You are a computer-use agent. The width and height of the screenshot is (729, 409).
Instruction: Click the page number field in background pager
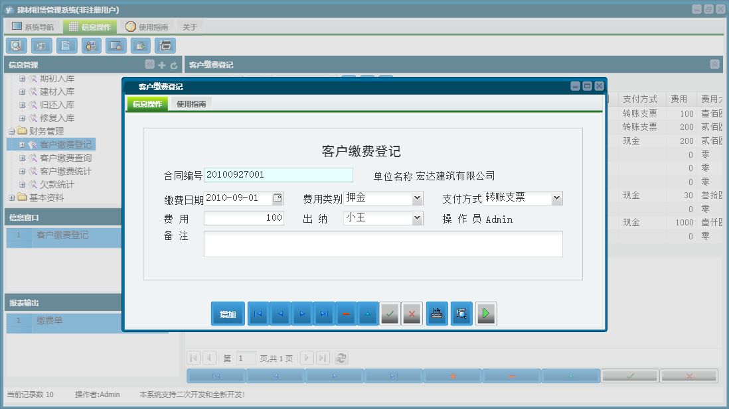246,358
